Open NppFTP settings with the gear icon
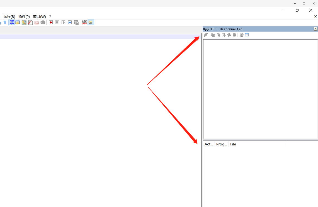 241,35
